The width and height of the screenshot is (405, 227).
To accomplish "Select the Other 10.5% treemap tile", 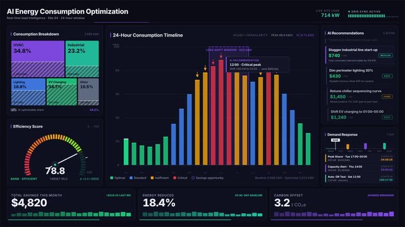I will pos(88,91).
